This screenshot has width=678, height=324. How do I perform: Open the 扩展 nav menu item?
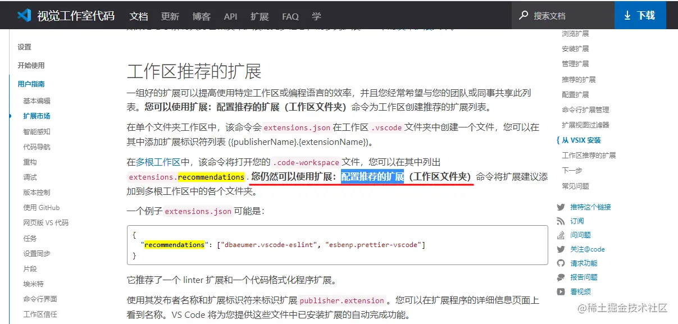click(x=260, y=16)
